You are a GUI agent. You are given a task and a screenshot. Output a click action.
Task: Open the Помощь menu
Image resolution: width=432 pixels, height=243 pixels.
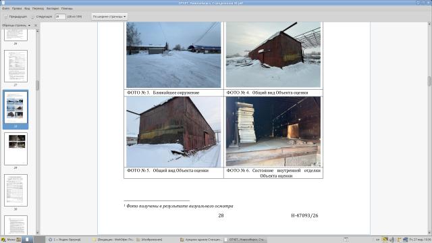[67, 9]
